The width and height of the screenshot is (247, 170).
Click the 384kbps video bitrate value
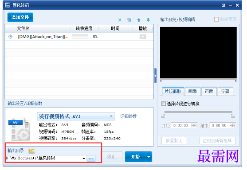click(69, 139)
